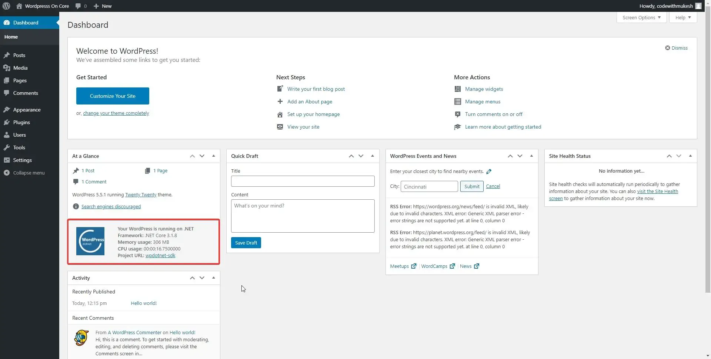Open the Help dropdown
The height and width of the screenshot is (359, 711).
(682, 17)
